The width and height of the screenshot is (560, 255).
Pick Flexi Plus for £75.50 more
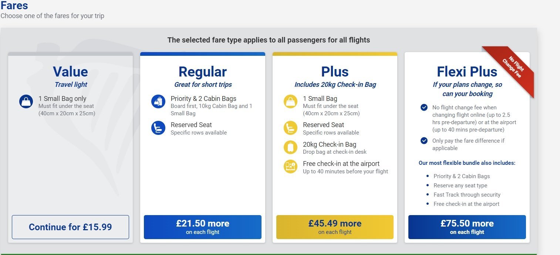click(x=467, y=227)
